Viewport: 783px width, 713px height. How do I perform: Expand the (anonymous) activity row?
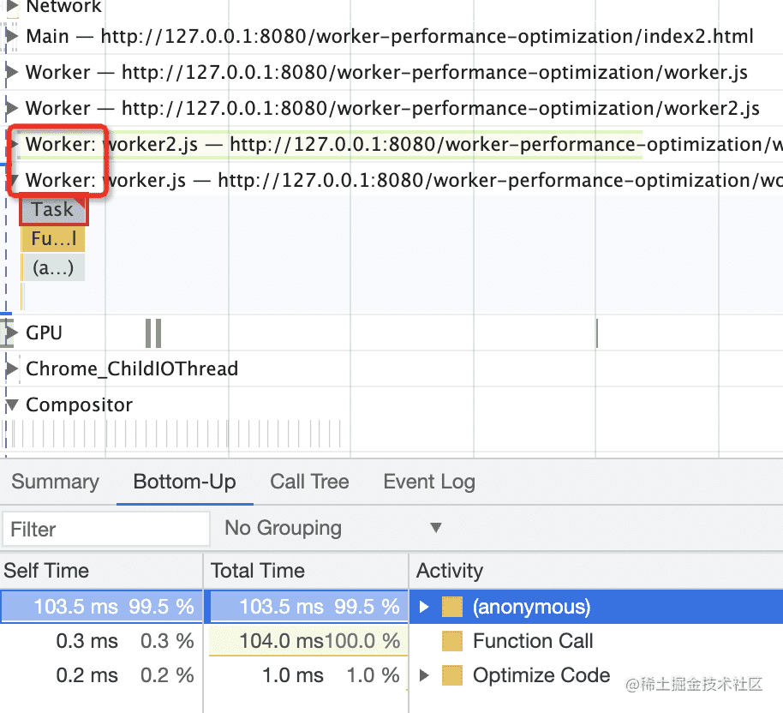click(424, 608)
